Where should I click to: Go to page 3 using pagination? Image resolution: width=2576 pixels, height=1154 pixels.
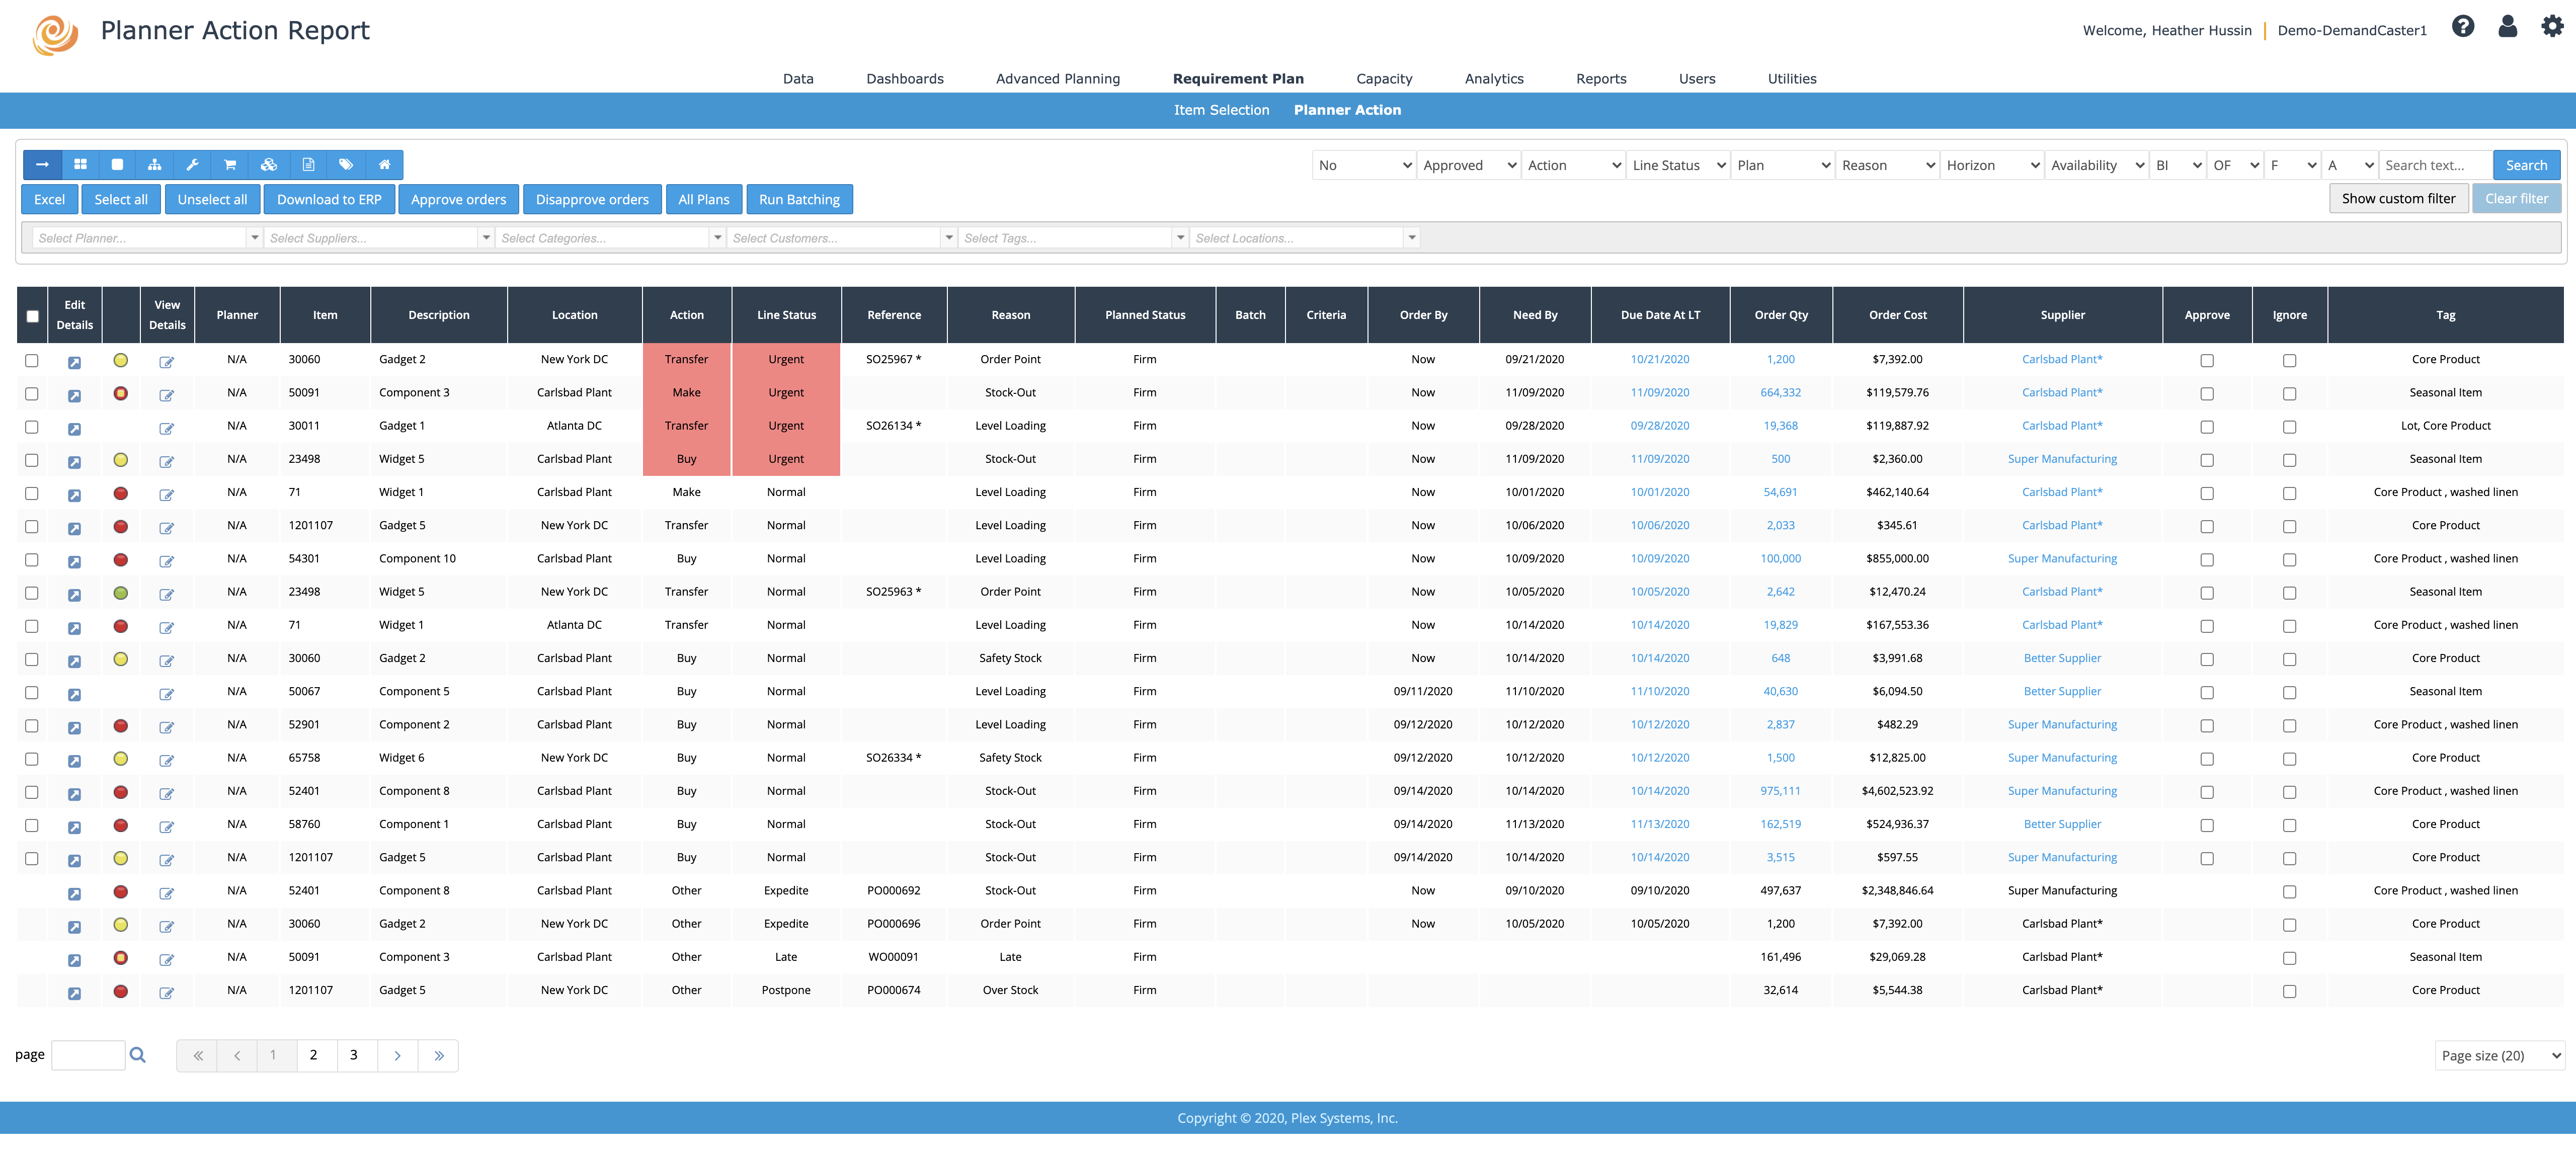pos(354,1055)
